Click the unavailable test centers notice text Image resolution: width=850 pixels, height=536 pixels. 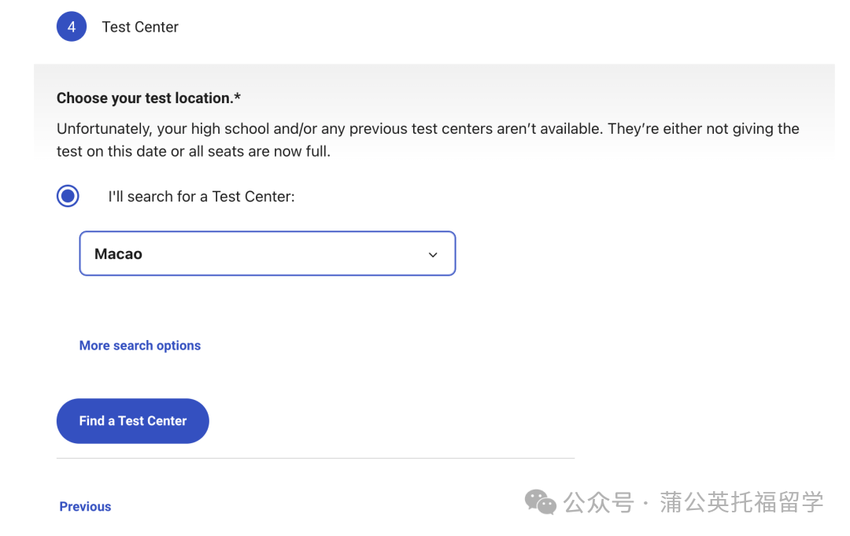click(427, 129)
